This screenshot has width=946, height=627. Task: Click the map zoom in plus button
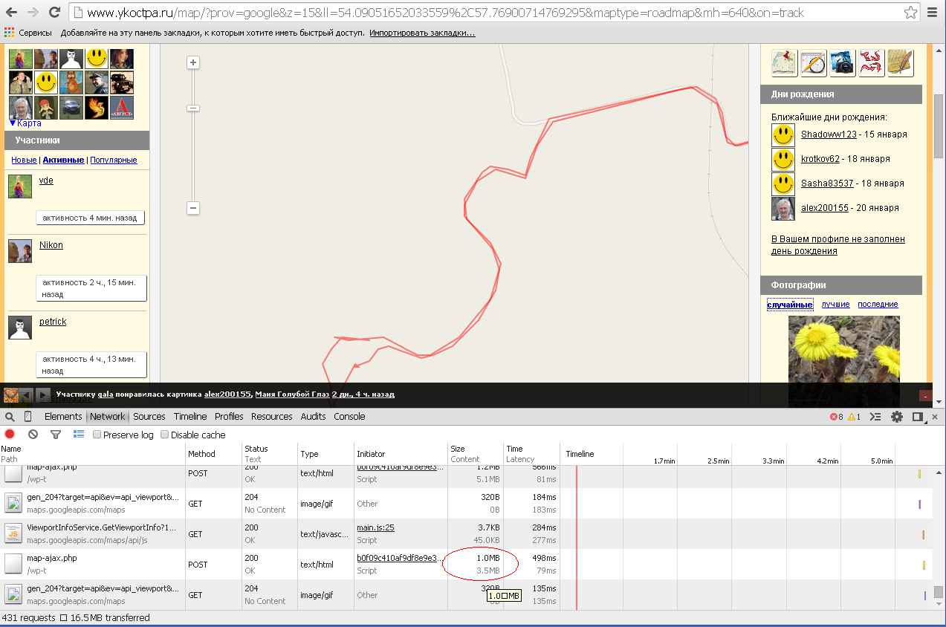[193, 62]
